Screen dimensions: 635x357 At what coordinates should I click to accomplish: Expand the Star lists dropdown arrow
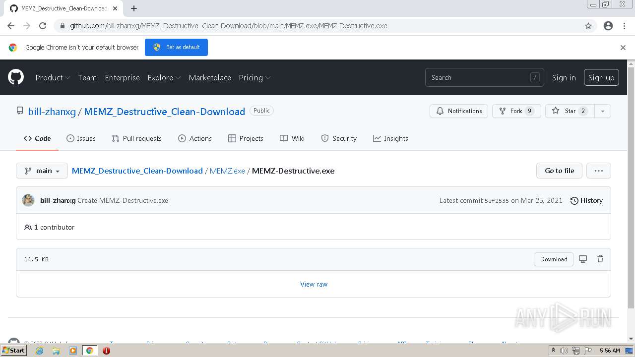(602, 111)
